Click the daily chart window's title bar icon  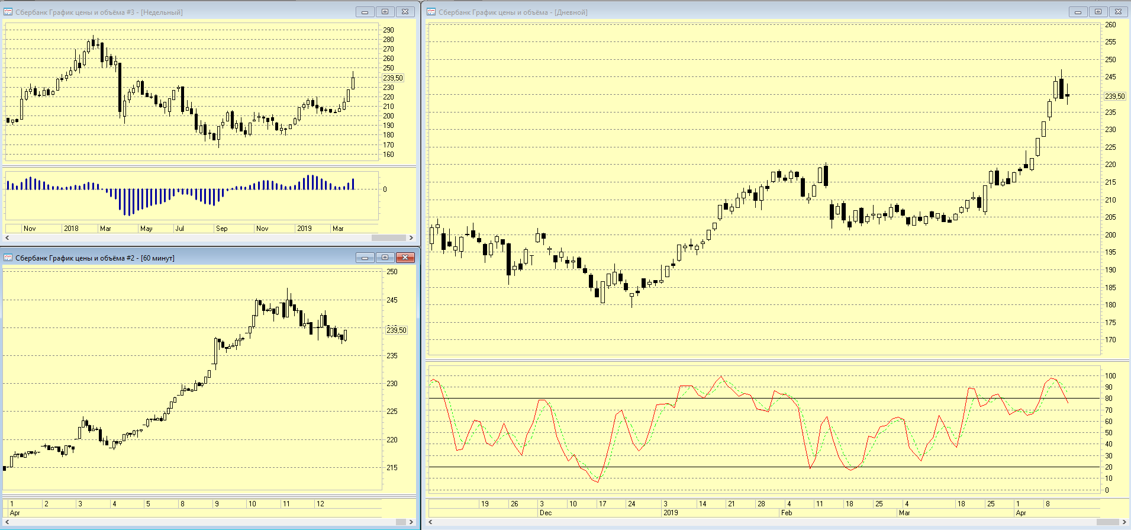click(x=431, y=12)
